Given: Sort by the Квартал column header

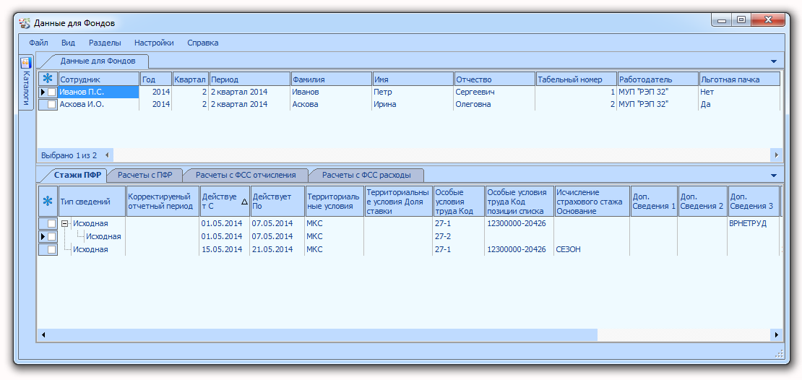Looking at the screenshot, I should click(190, 79).
